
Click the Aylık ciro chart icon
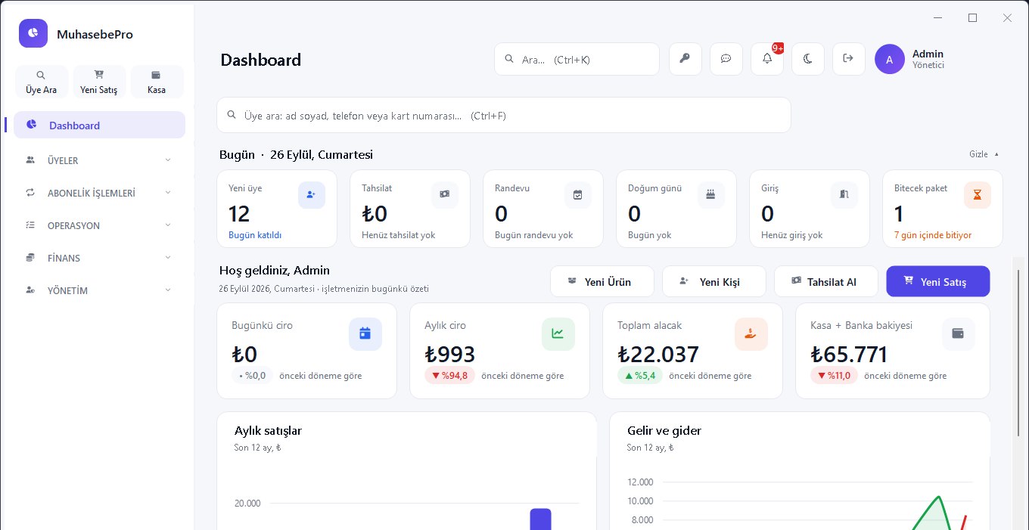[x=558, y=334]
